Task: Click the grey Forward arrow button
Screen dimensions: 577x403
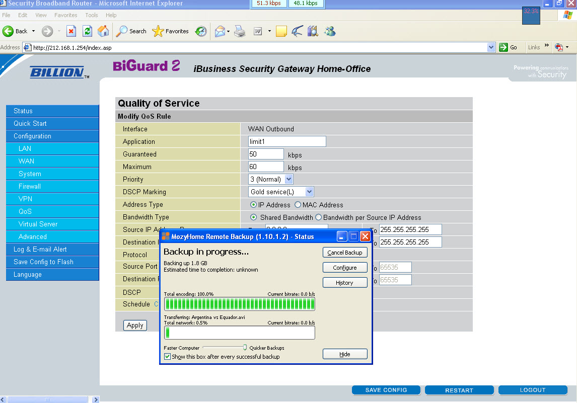Action: pos(47,31)
